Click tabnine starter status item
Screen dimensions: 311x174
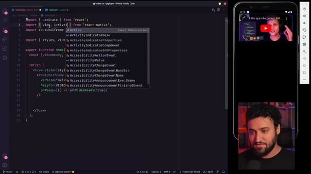coord(63,172)
